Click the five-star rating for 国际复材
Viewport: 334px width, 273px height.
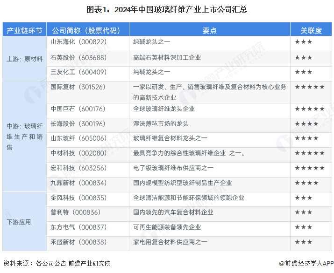point(309,87)
